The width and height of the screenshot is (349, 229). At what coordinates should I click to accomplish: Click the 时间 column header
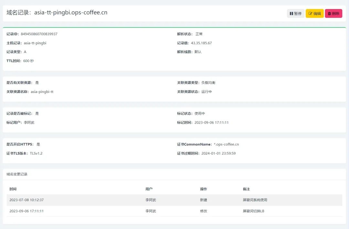tap(13, 189)
